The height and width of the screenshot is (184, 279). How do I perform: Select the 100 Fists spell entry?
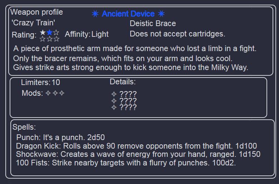[x=126, y=163]
